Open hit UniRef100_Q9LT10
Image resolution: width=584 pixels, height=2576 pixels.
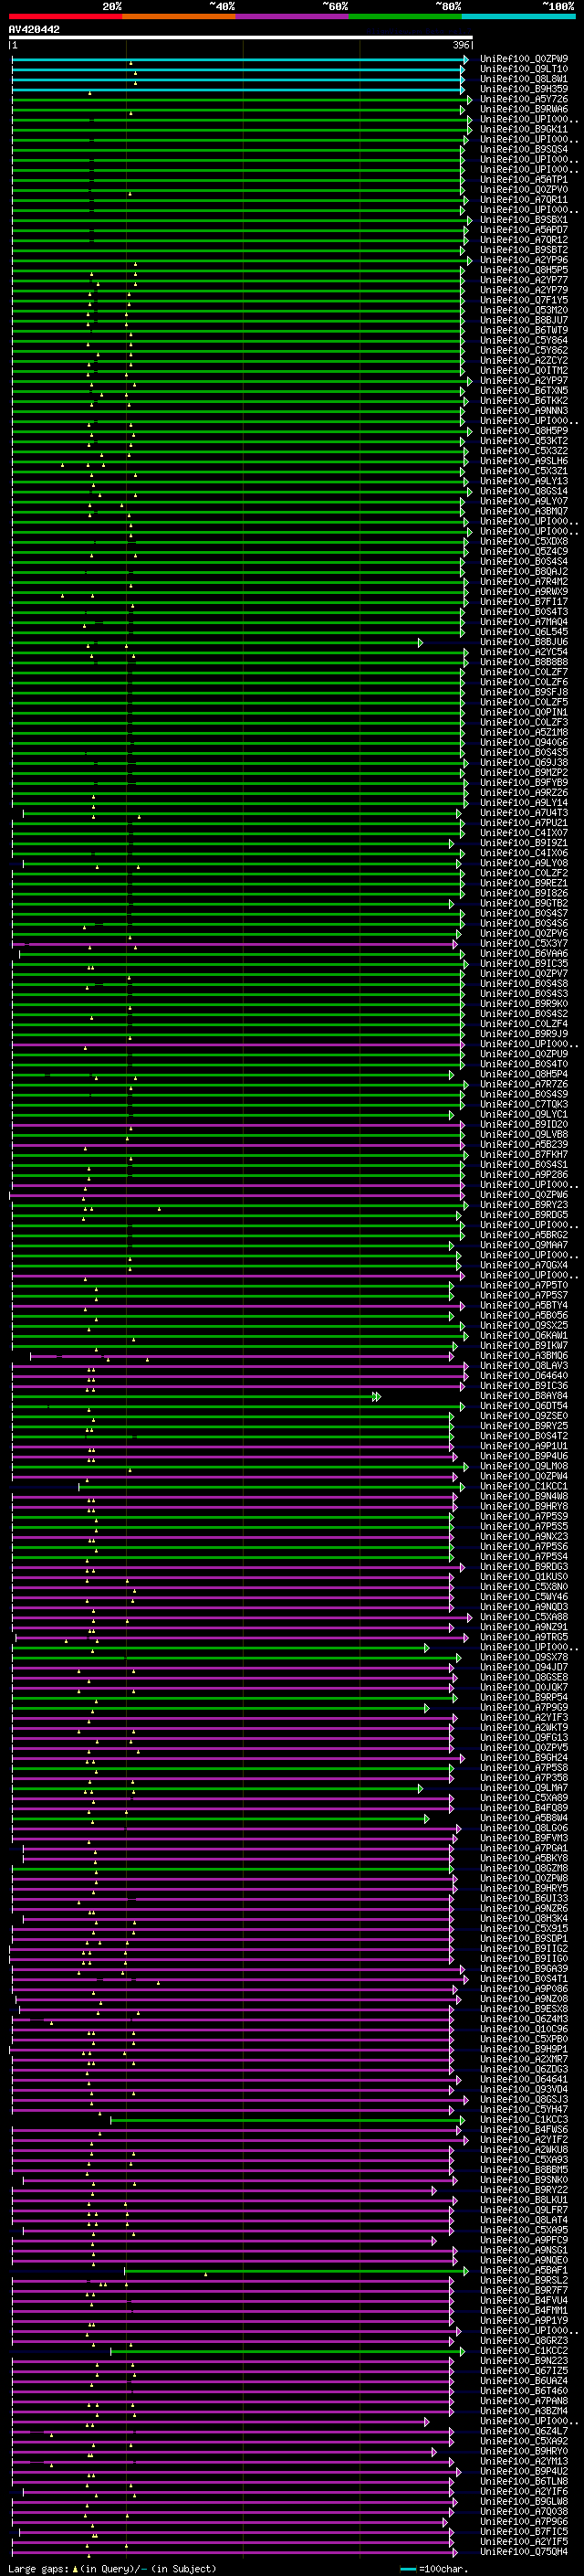(523, 69)
